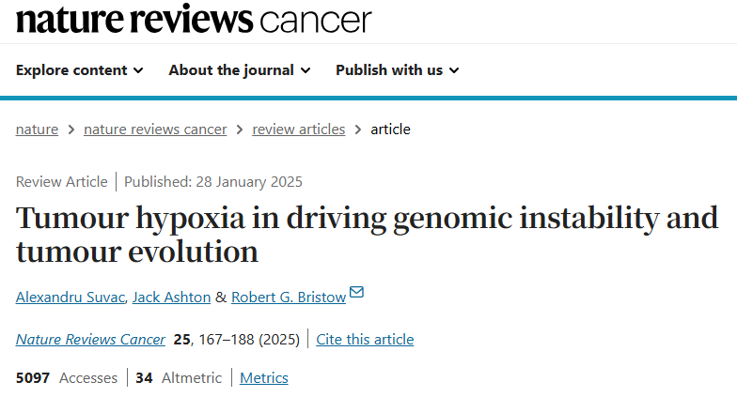The height and width of the screenshot is (397, 737).
Task: Click the chevron arrow next to Publish with us
Action: pyautogui.click(x=454, y=70)
